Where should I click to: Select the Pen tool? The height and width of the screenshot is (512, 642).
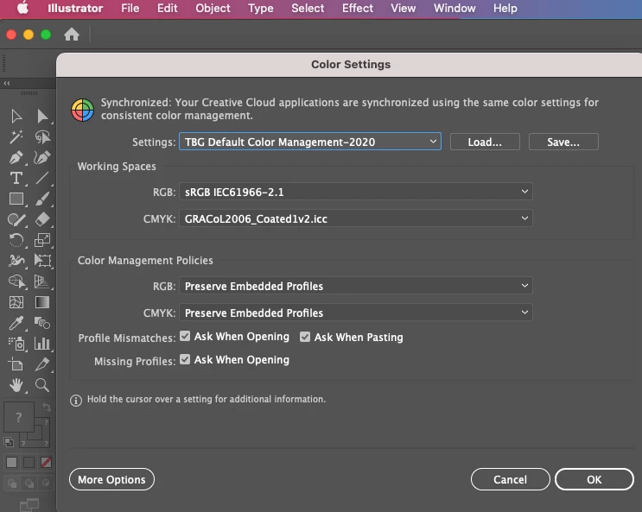pyautogui.click(x=16, y=157)
